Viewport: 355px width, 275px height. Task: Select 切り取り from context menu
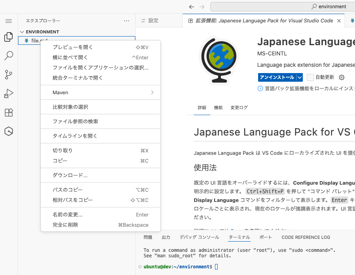pyautogui.click(x=100, y=150)
